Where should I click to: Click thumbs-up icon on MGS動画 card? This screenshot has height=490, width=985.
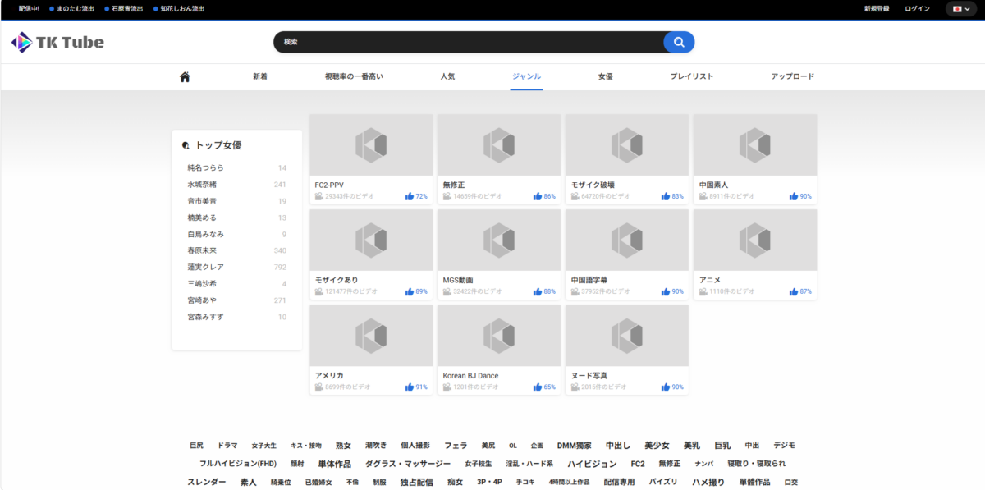538,291
